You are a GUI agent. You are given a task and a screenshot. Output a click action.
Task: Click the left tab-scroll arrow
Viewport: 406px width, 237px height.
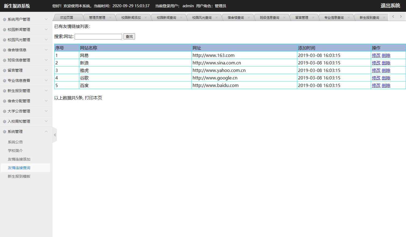coord(393,16)
